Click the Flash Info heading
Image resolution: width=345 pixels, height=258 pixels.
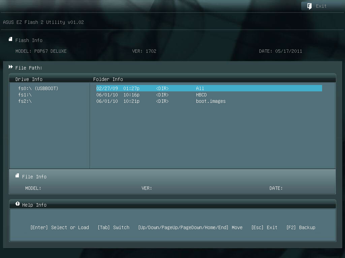click(x=29, y=40)
